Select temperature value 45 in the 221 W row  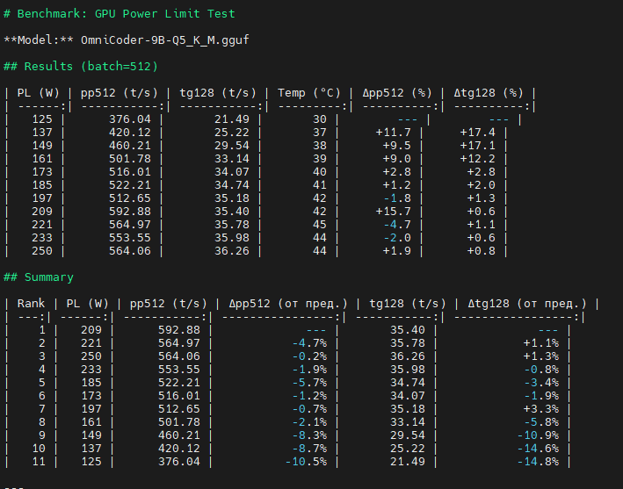tap(320, 225)
